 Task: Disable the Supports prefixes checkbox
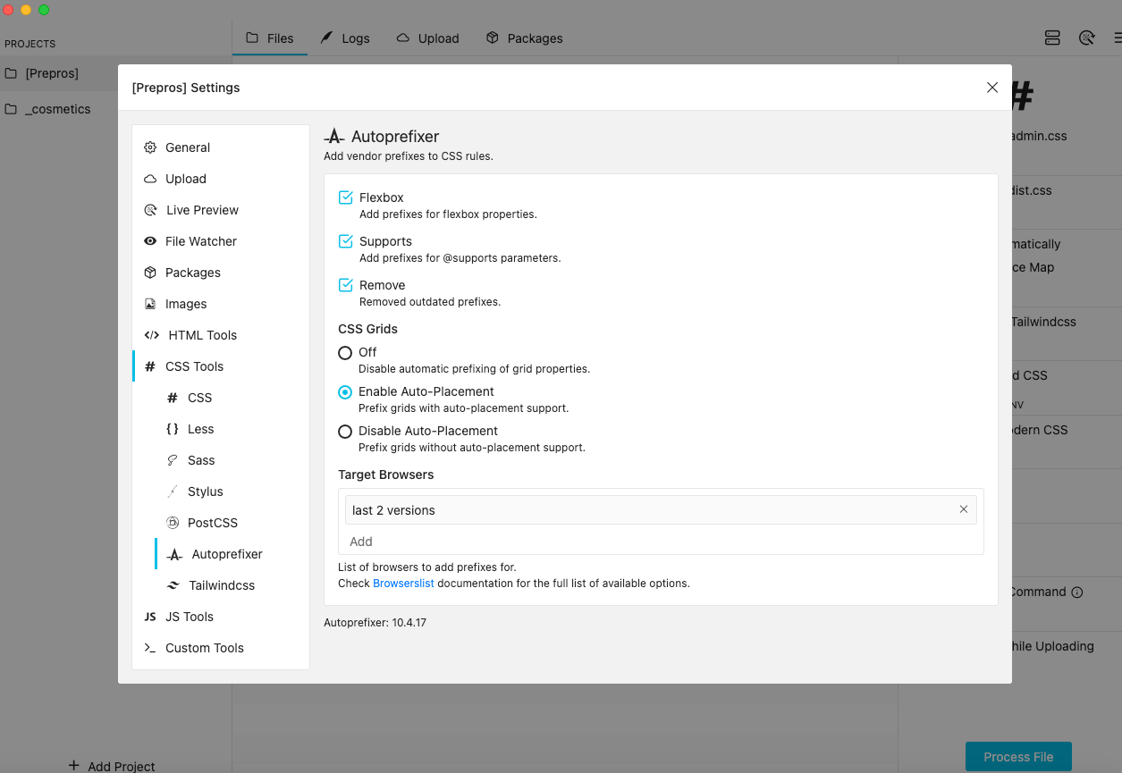pyautogui.click(x=345, y=240)
